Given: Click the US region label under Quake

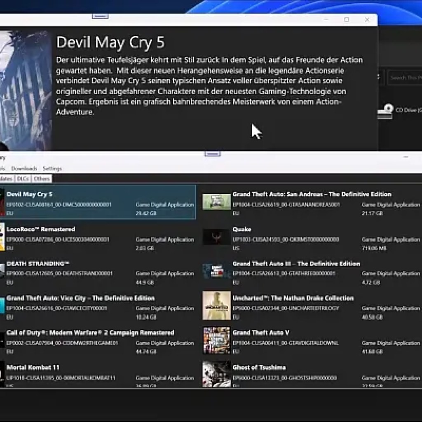Looking at the screenshot, I should pyautogui.click(x=236, y=248).
